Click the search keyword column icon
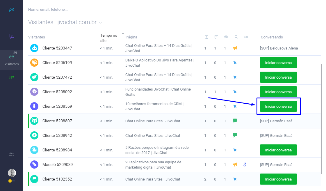326x191 pixels. click(246, 37)
